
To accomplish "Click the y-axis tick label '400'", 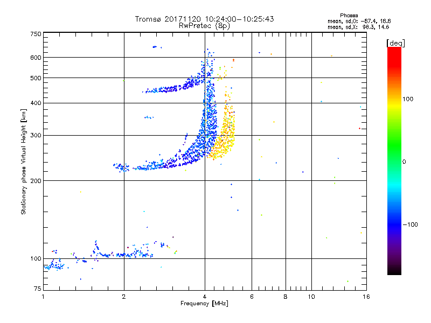I will (36, 103).
